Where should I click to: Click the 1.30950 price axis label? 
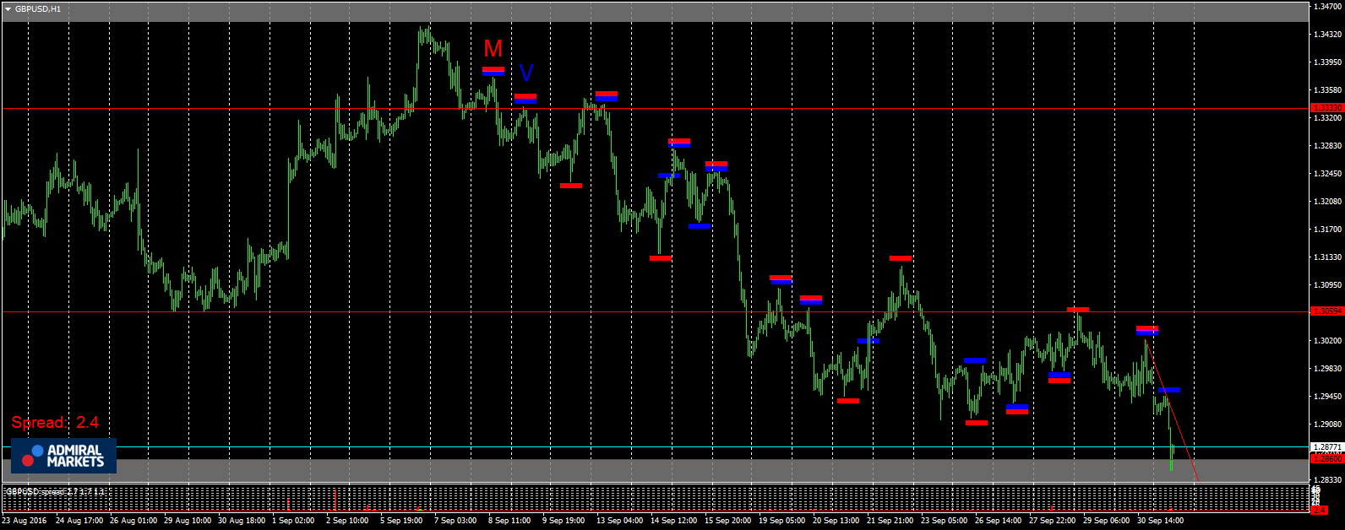(1328, 285)
